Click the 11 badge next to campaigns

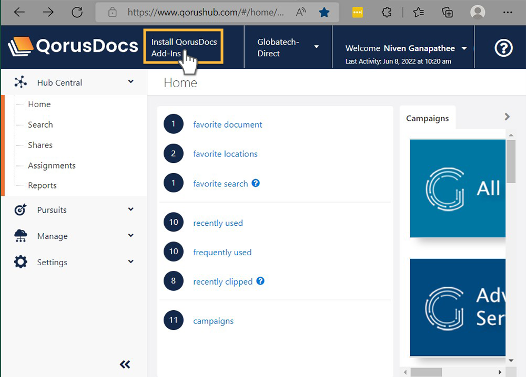coord(174,320)
